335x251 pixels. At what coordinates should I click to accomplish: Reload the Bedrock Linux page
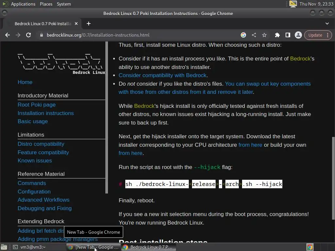(28, 35)
